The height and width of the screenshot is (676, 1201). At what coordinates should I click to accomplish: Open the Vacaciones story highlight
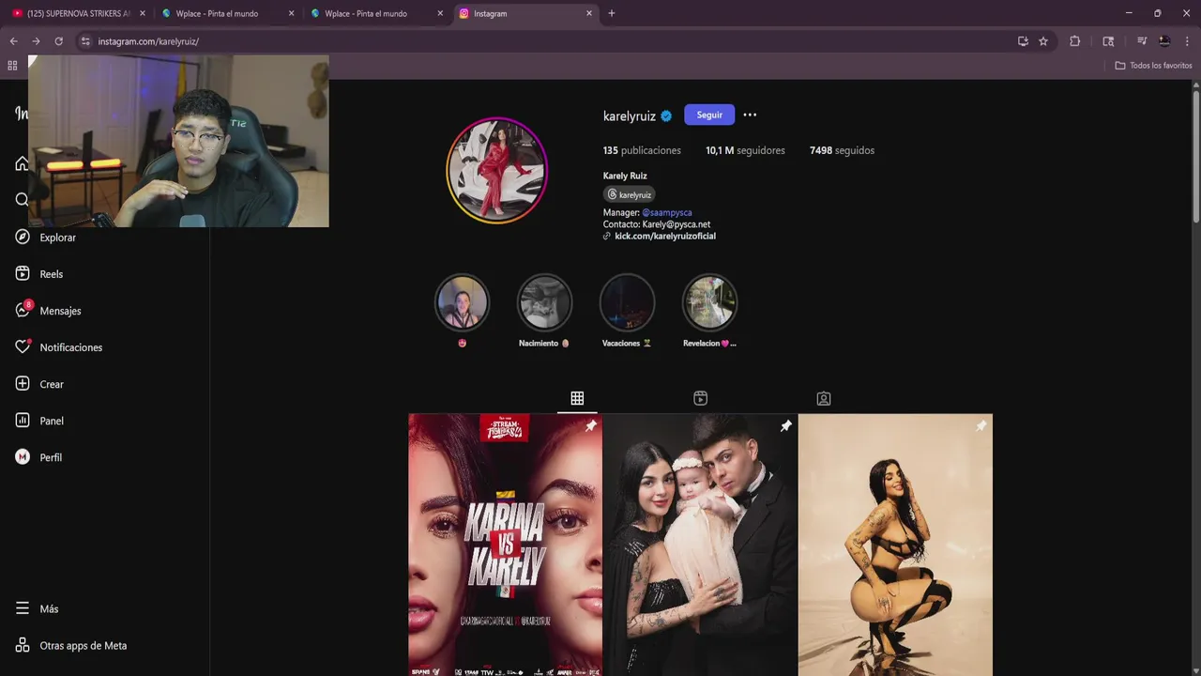tap(627, 302)
